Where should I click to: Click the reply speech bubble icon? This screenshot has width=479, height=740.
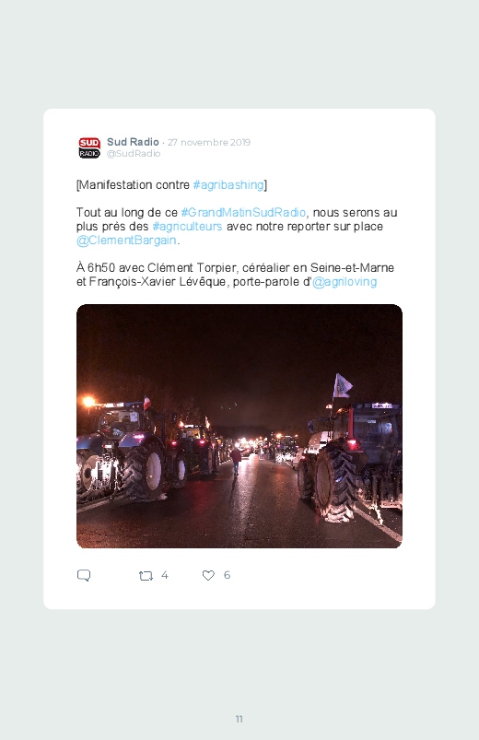coord(84,575)
